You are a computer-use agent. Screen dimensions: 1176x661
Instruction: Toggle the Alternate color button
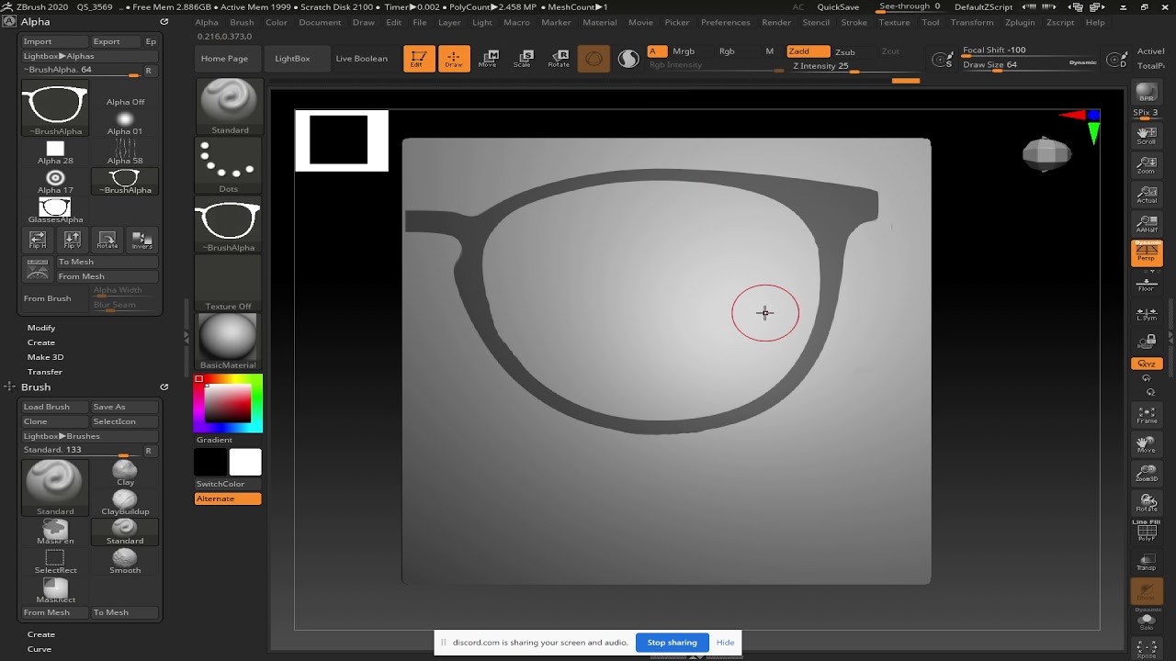228,499
